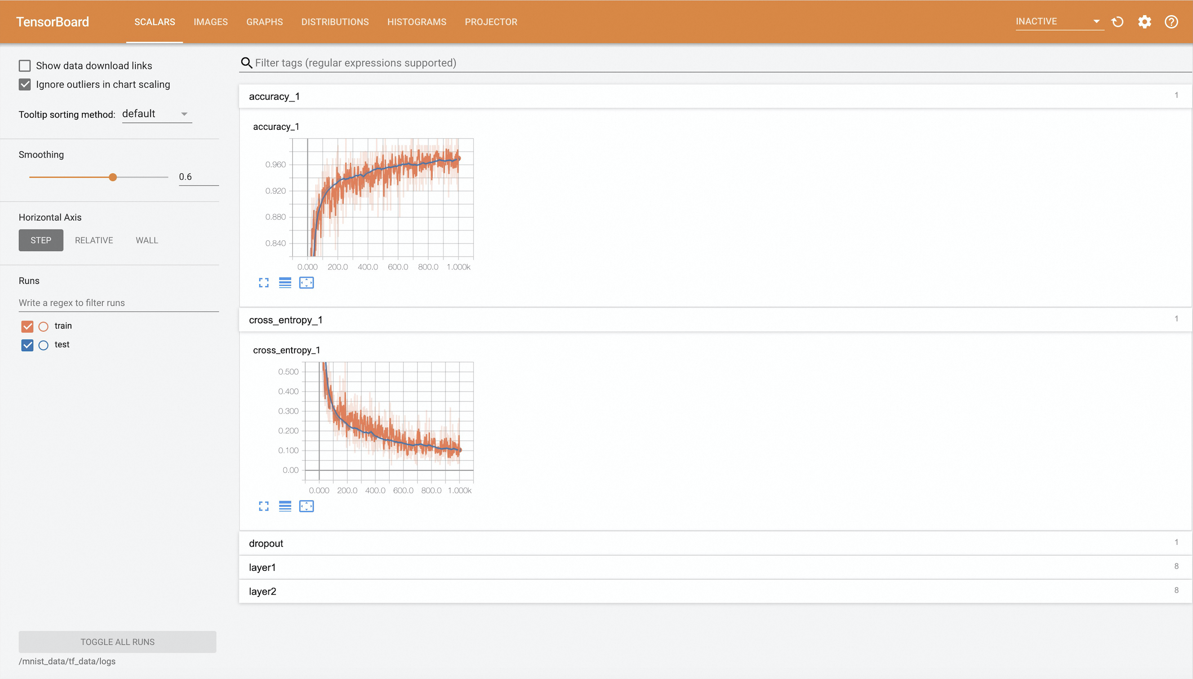Click the help question mark icon

click(1171, 22)
